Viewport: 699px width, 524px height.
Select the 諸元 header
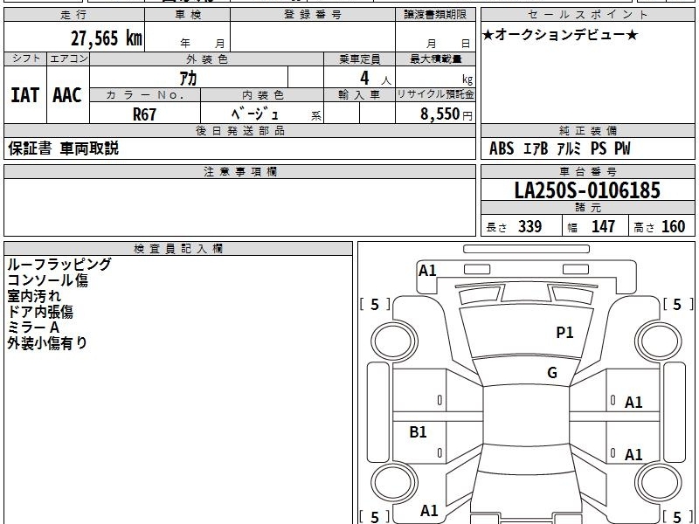[x=587, y=208]
